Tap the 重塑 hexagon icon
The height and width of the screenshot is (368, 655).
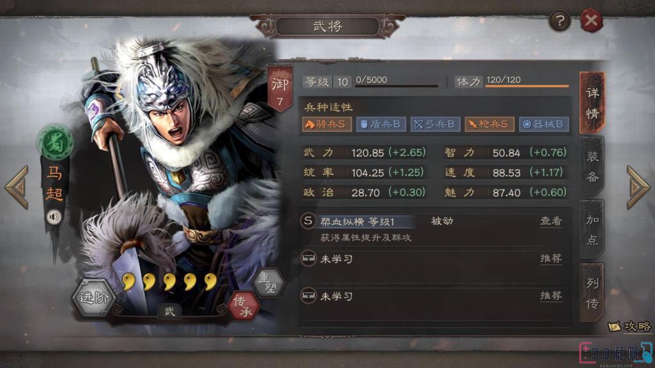tap(269, 283)
